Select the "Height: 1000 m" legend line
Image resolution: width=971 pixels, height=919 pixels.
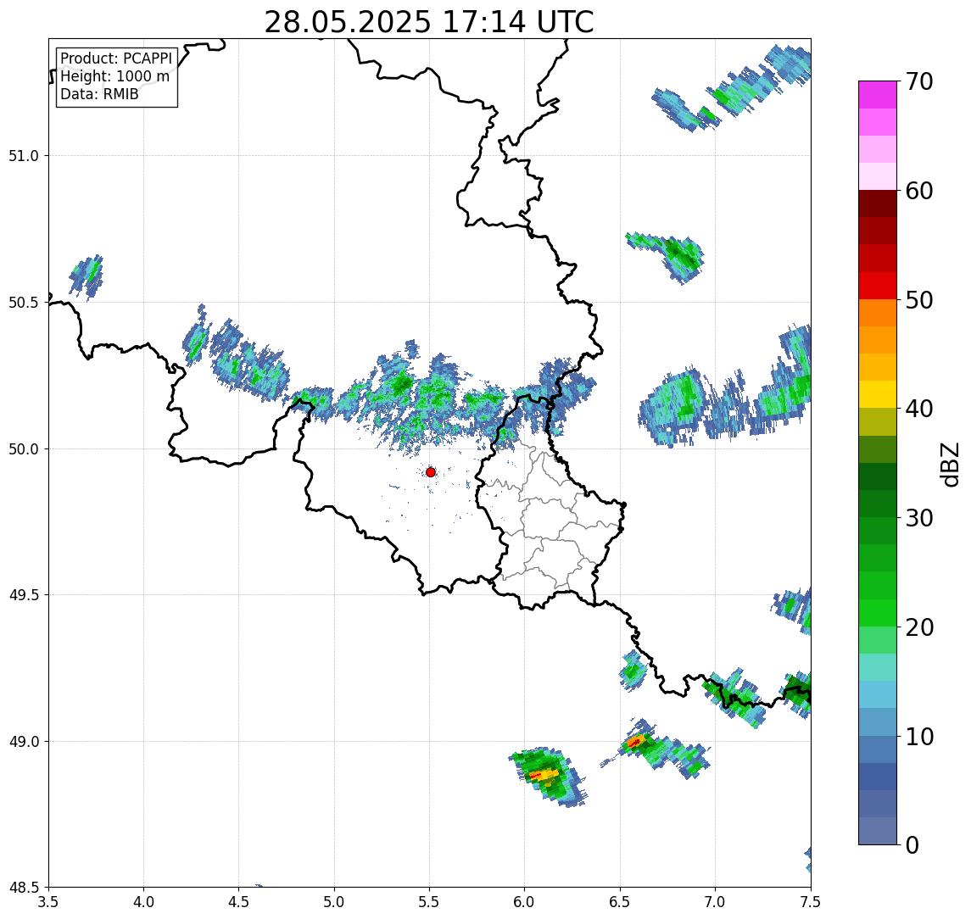coord(114,76)
